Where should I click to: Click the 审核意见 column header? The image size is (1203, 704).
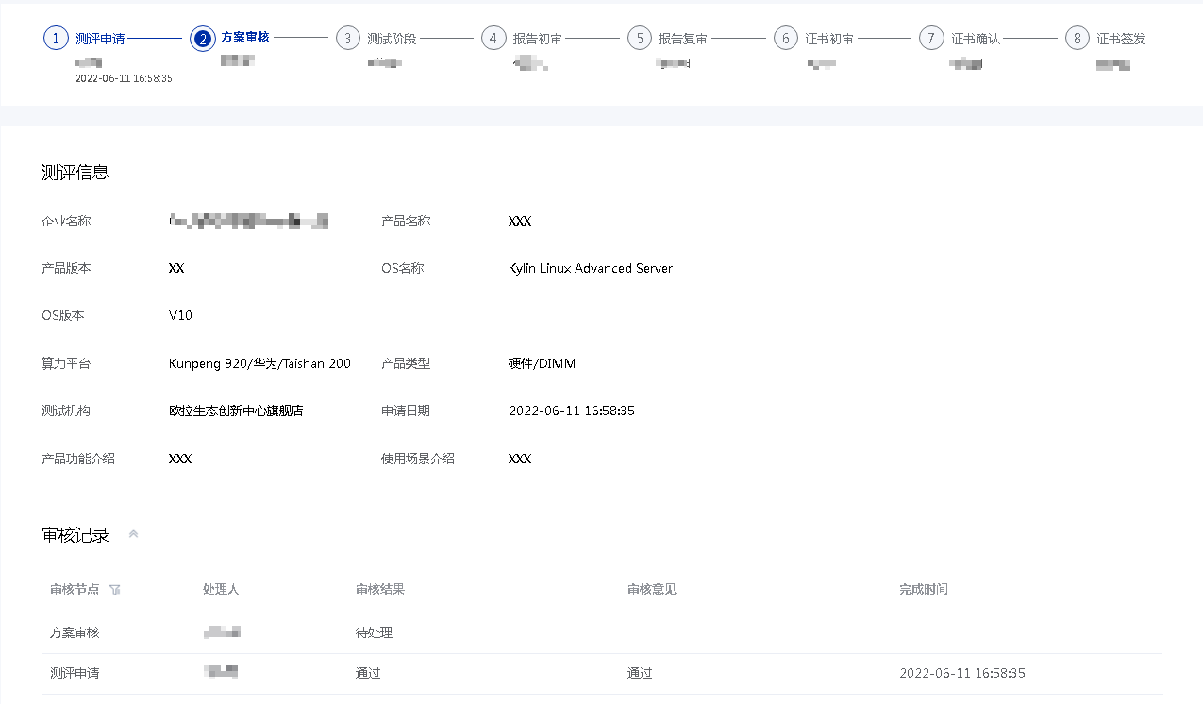click(652, 589)
